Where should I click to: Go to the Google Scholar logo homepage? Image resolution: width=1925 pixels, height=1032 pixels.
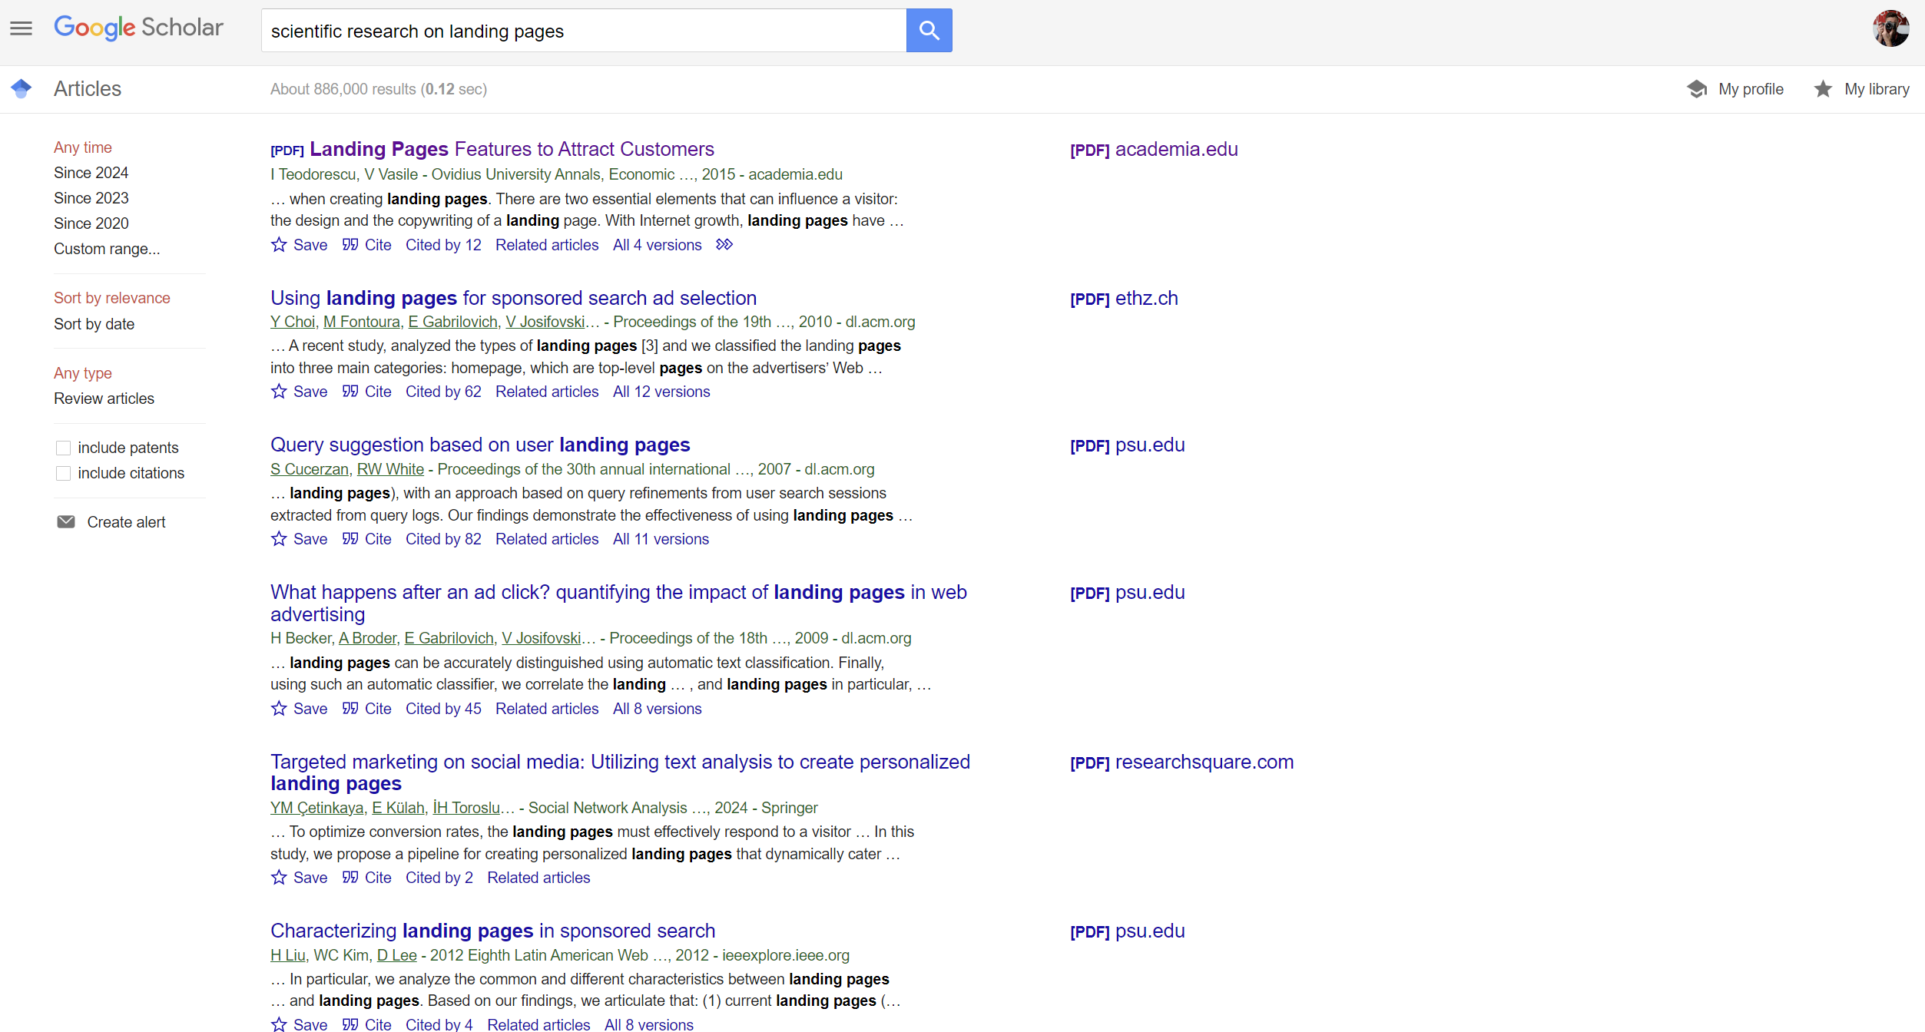138,28
